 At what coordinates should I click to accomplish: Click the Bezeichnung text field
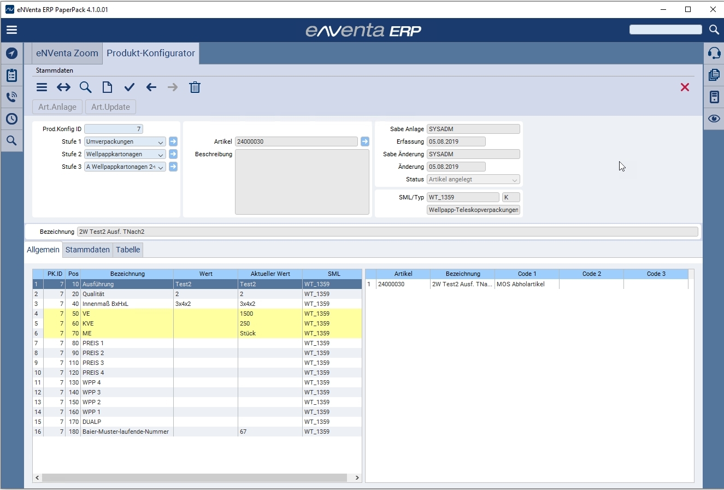click(387, 232)
